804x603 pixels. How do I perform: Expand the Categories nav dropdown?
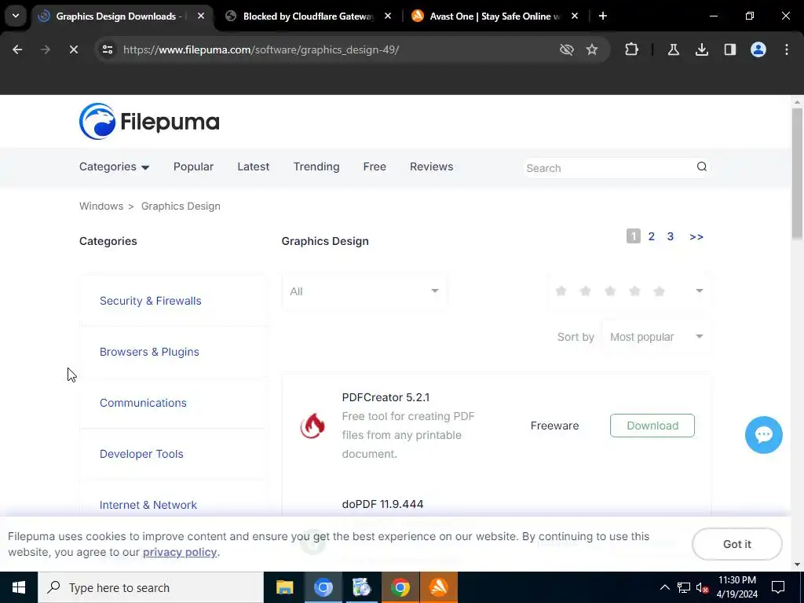[x=114, y=166]
